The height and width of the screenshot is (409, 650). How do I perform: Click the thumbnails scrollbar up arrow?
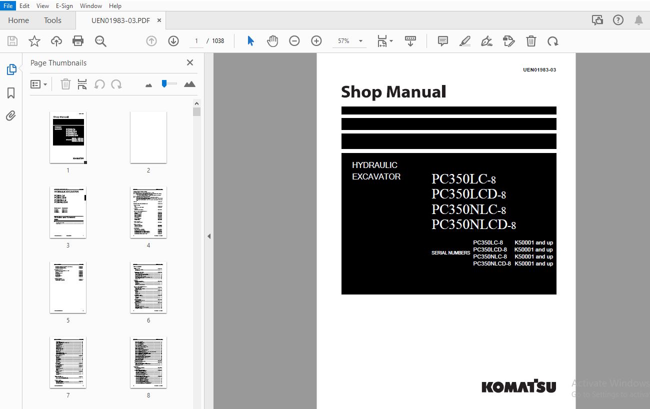point(197,103)
